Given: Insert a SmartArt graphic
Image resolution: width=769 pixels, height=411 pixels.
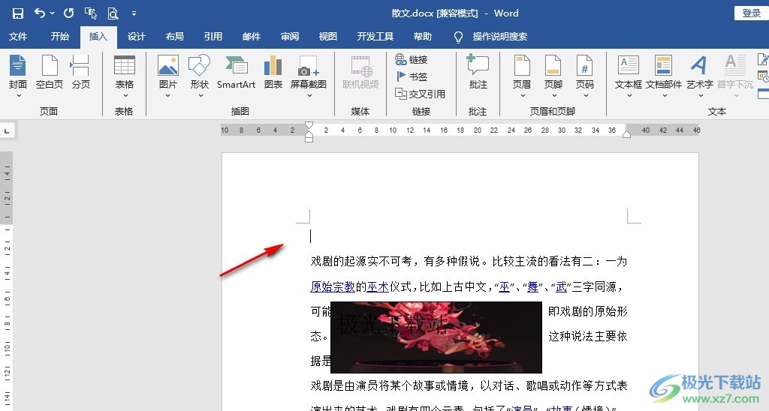Looking at the screenshot, I should pyautogui.click(x=236, y=72).
